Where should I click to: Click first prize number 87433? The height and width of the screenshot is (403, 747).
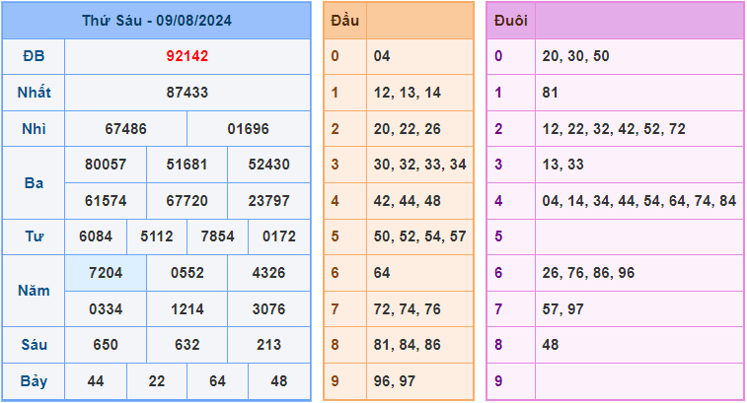(x=187, y=93)
